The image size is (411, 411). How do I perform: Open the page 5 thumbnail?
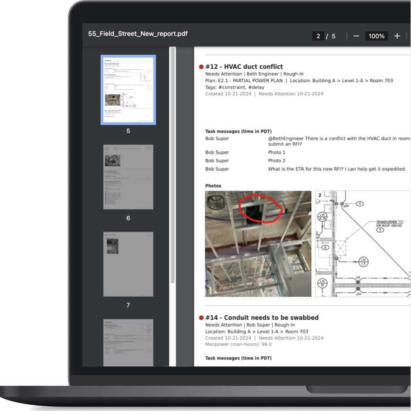click(x=128, y=90)
